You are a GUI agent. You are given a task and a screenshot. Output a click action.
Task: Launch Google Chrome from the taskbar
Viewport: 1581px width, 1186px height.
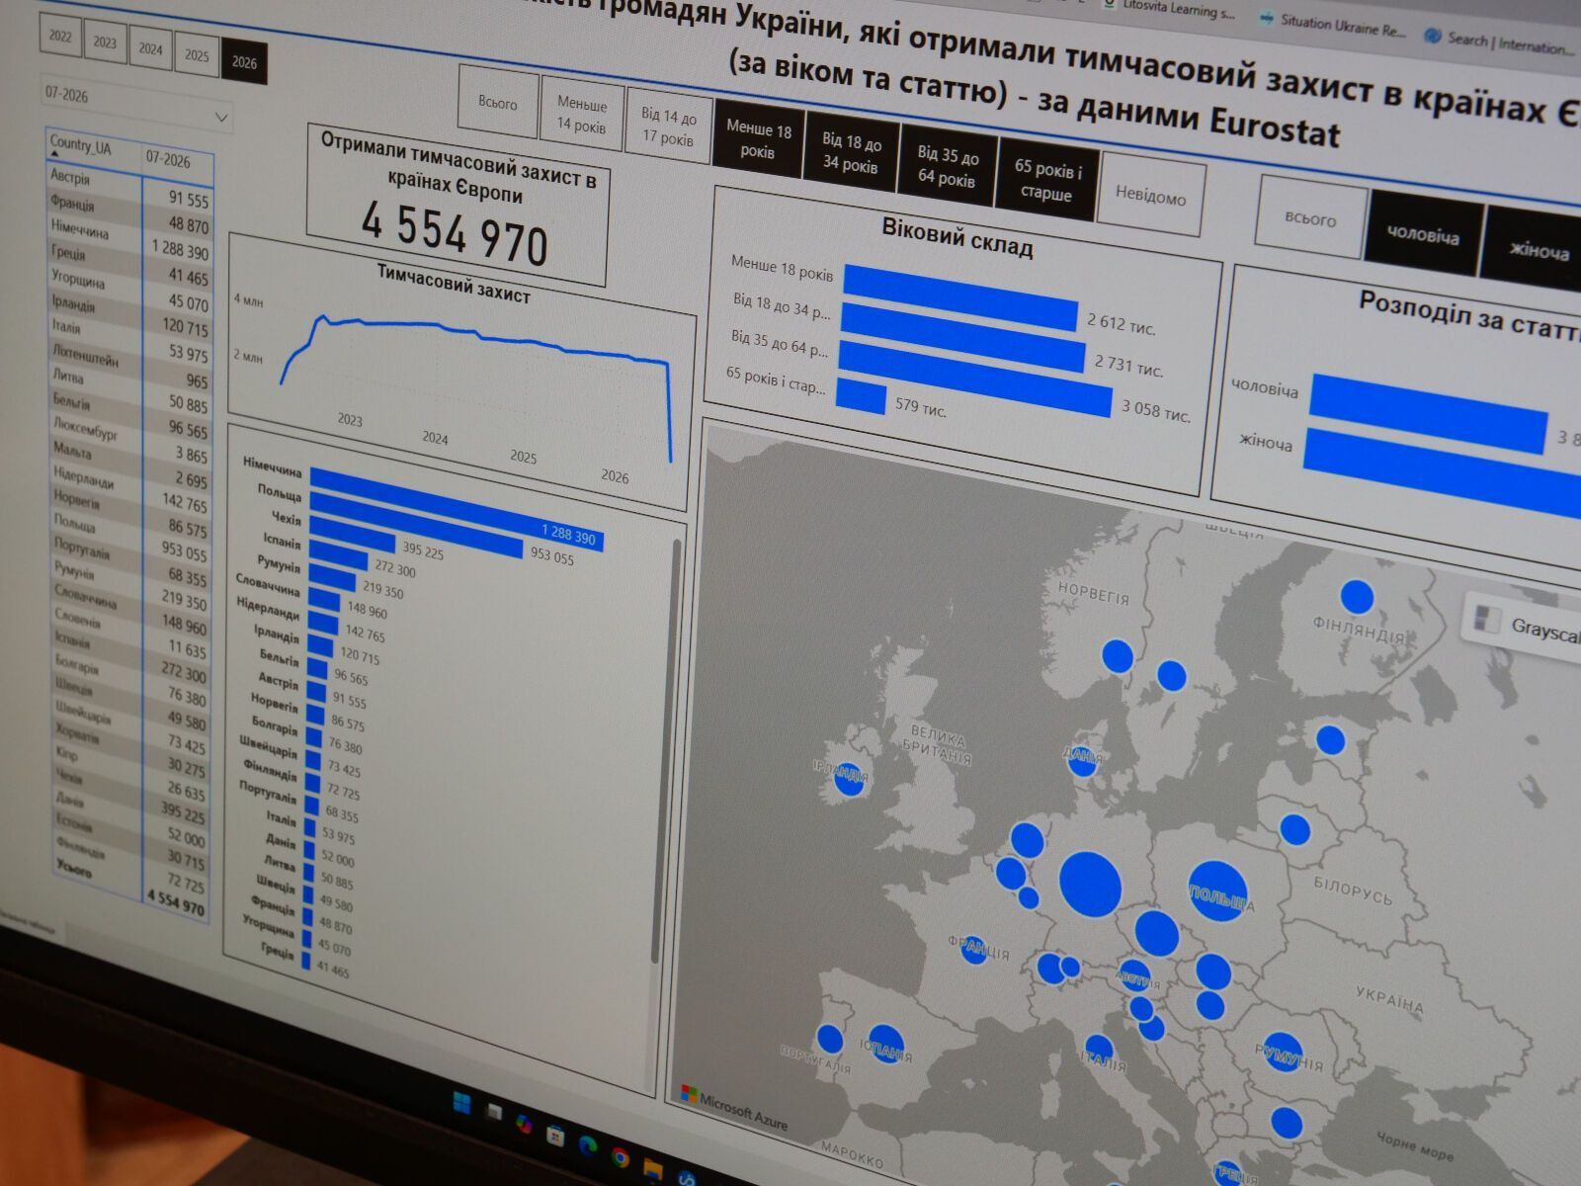[x=621, y=1157]
